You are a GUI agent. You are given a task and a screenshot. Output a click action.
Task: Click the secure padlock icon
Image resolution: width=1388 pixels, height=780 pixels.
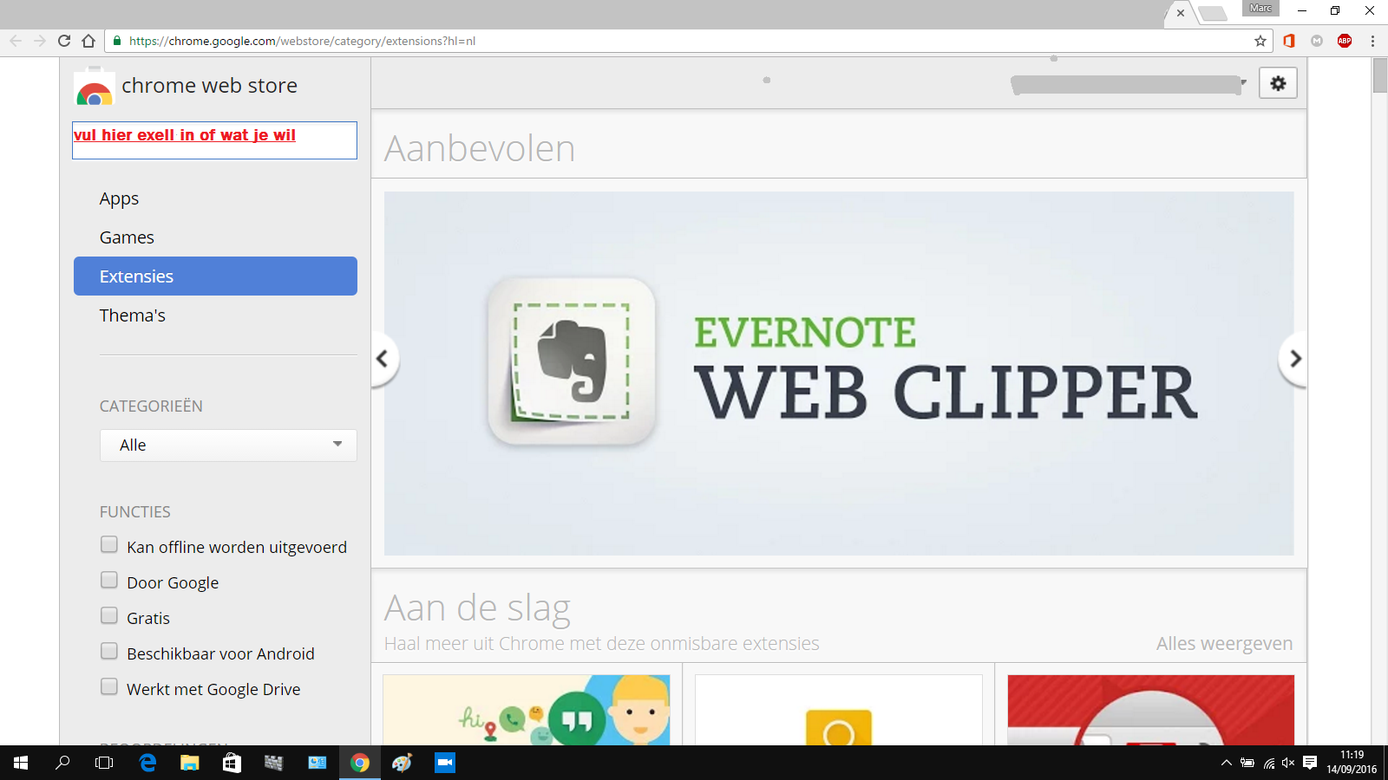click(117, 41)
